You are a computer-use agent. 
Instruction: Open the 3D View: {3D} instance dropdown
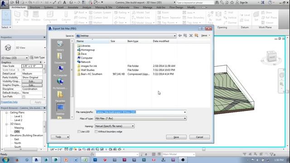[x=14, y=58]
